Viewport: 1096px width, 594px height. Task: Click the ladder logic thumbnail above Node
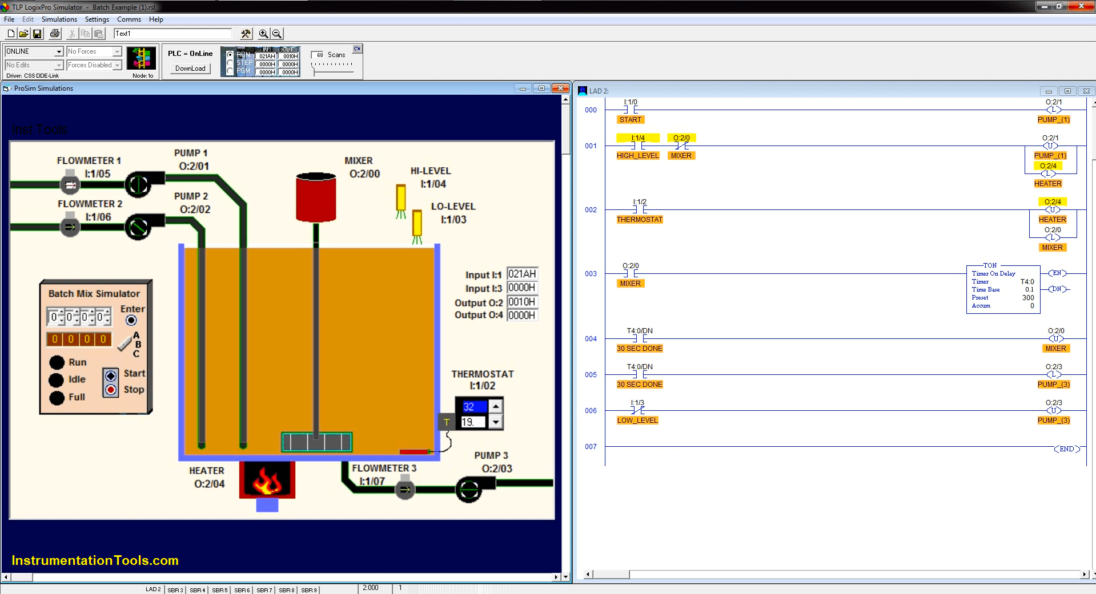click(141, 58)
